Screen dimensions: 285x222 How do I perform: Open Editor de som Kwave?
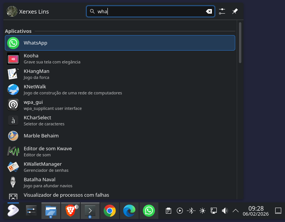[120, 151]
